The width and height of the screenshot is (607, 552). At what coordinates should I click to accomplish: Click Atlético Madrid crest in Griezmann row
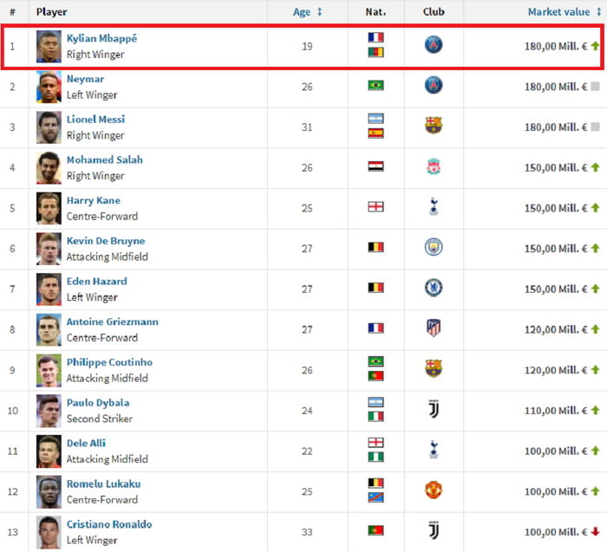click(434, 328)
